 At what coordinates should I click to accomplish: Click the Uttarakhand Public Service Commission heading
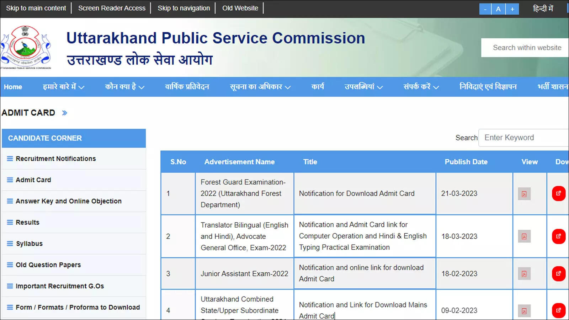216,38
